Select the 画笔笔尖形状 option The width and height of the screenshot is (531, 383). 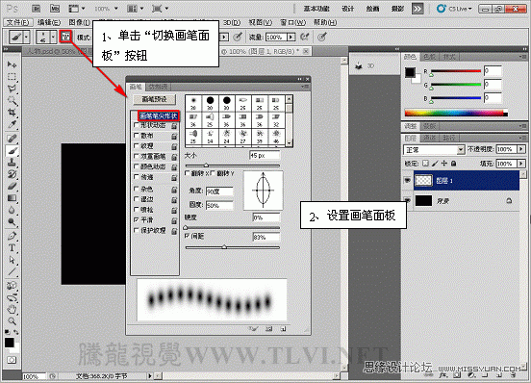click(x=159, y=115)
